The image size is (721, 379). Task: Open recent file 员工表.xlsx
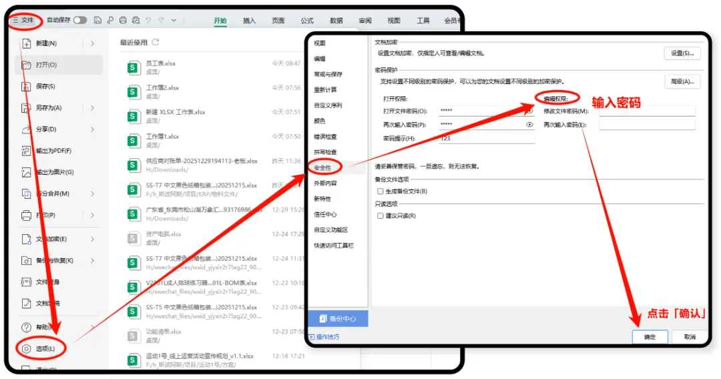click(214, 67)
